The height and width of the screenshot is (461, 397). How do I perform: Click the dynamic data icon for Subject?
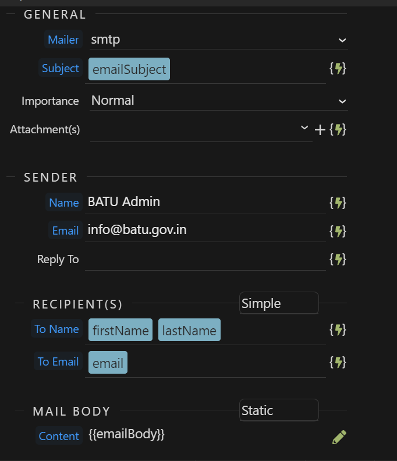[338, 69]
